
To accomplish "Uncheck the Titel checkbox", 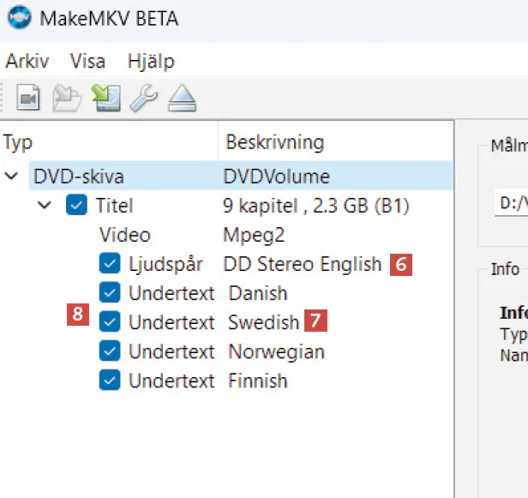I will coord(76,206).
